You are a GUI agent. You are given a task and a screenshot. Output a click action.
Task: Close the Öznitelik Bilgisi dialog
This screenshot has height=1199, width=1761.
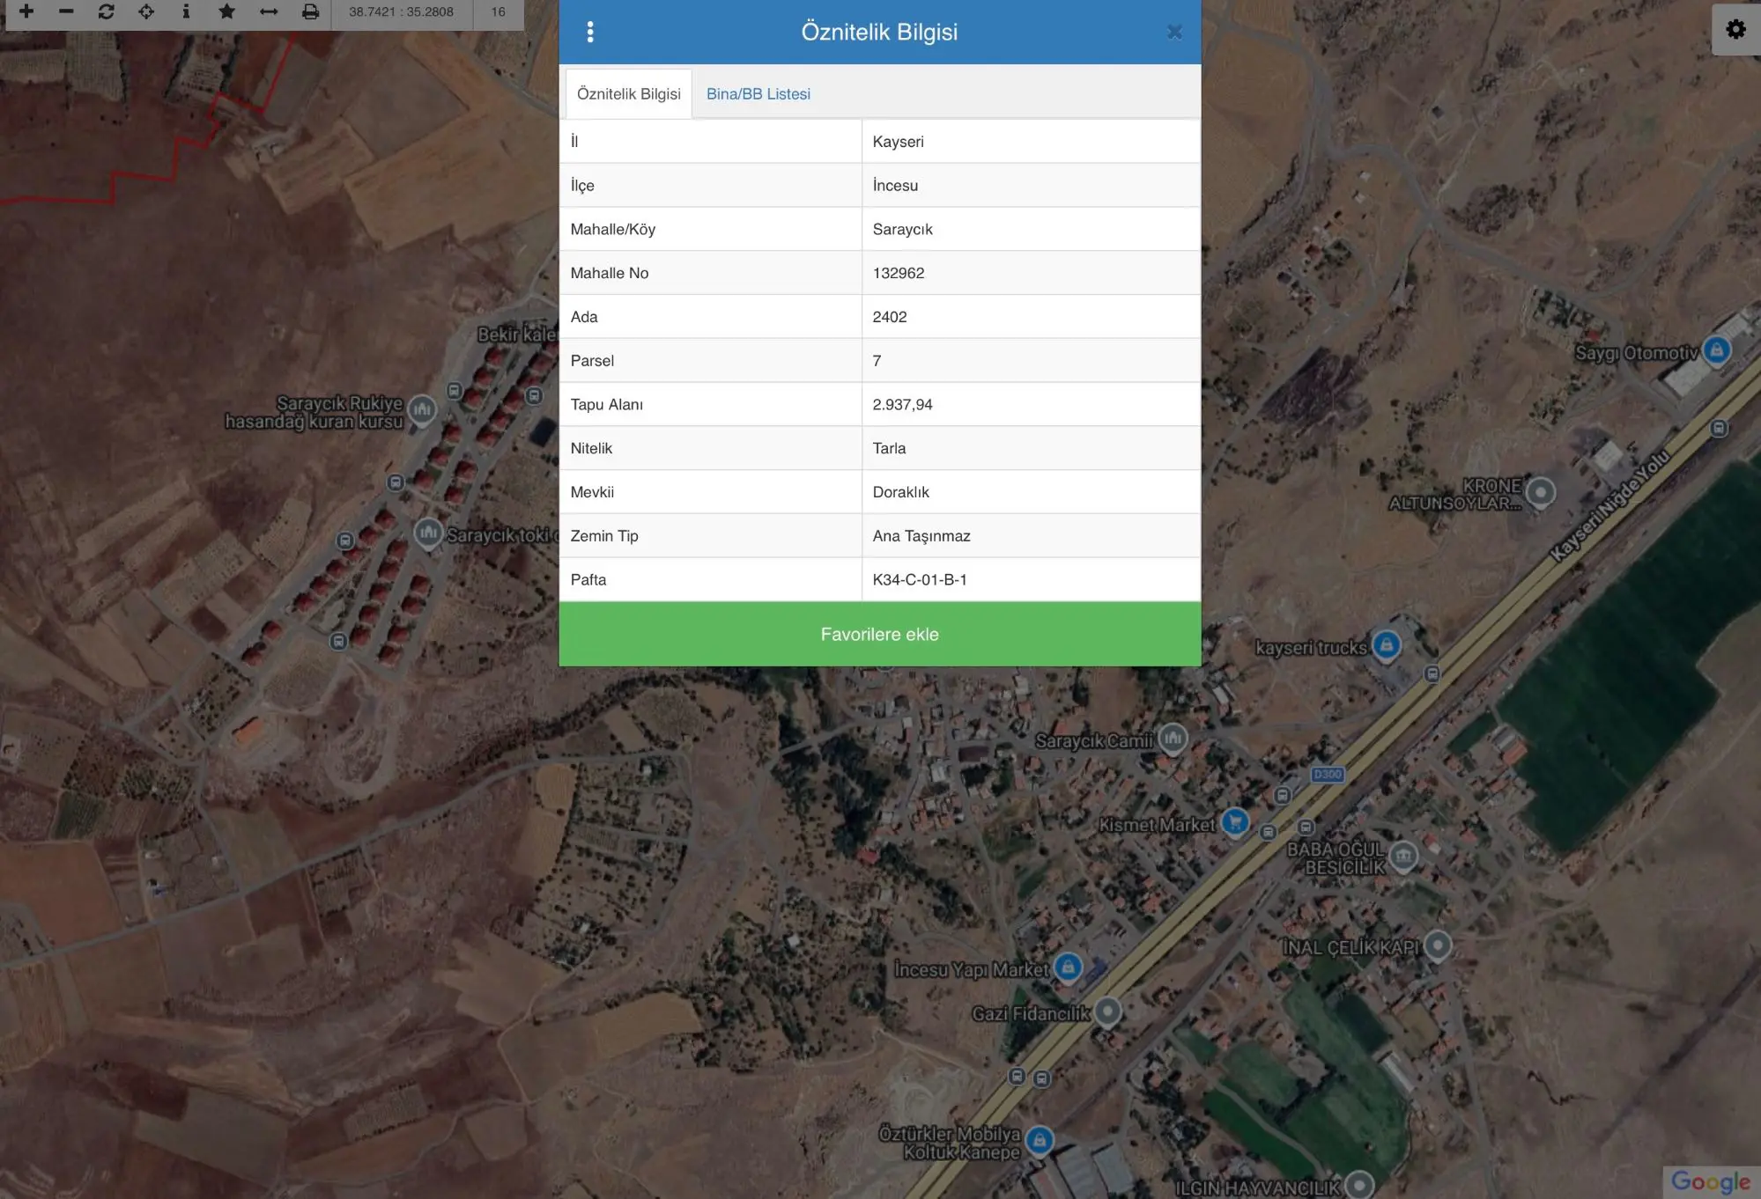click(x=1174, y=32)
